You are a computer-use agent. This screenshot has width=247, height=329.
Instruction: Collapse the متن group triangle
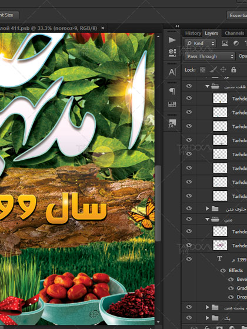point(207,220)
